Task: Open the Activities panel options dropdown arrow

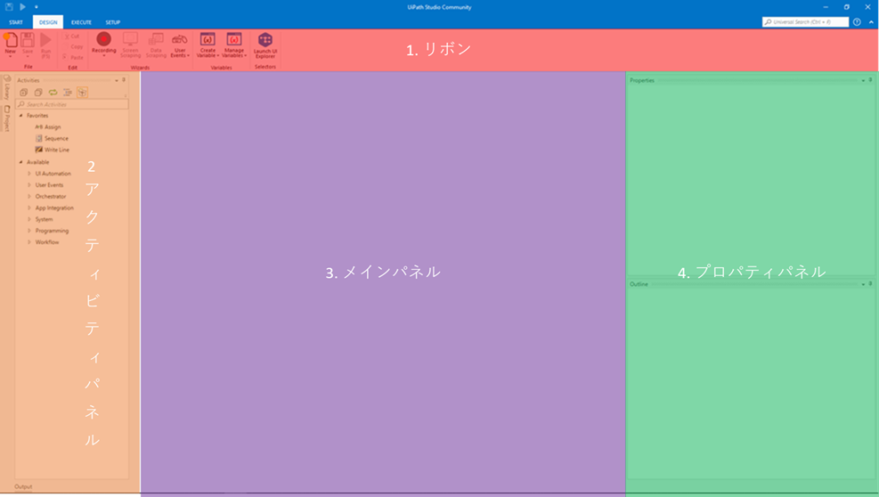Action: pos(117,80)
